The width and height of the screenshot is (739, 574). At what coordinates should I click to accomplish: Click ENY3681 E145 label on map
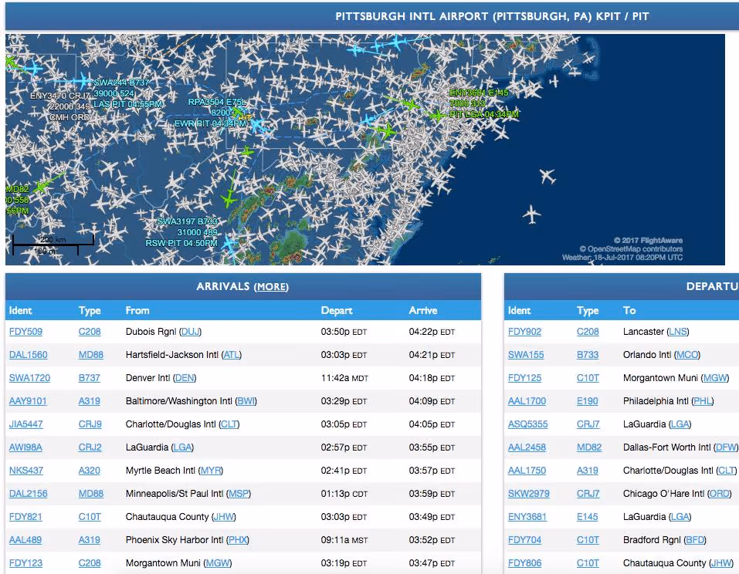point(479,93)
